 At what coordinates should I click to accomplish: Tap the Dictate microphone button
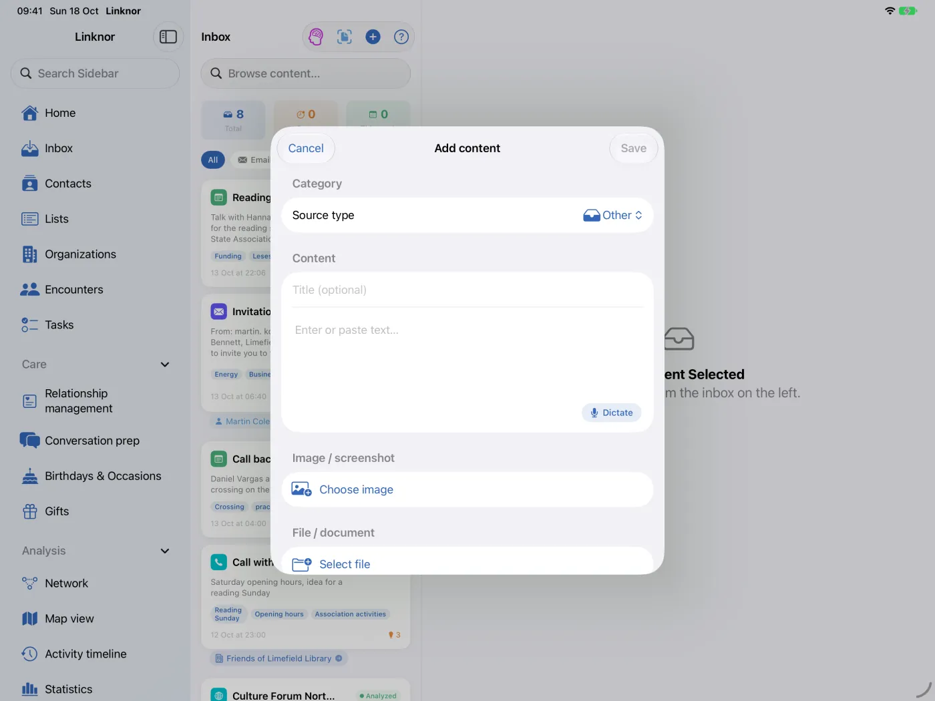click(x=611, y=413)
